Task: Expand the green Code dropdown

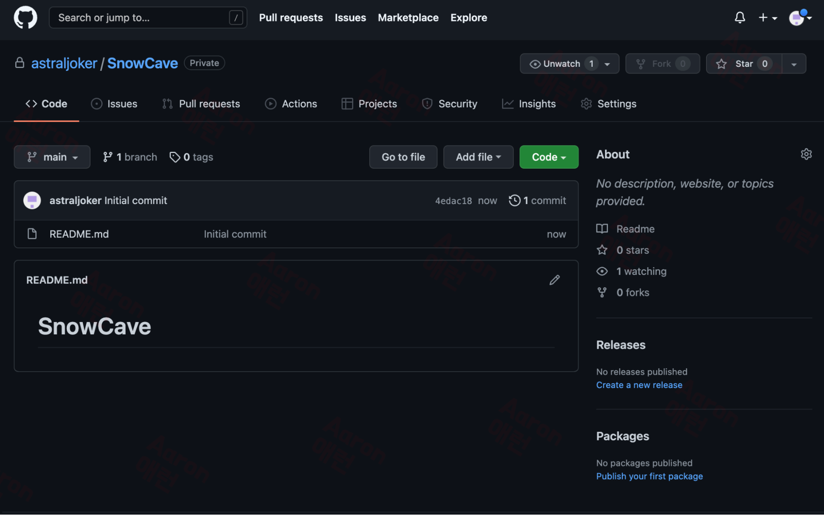Action: 549,157
